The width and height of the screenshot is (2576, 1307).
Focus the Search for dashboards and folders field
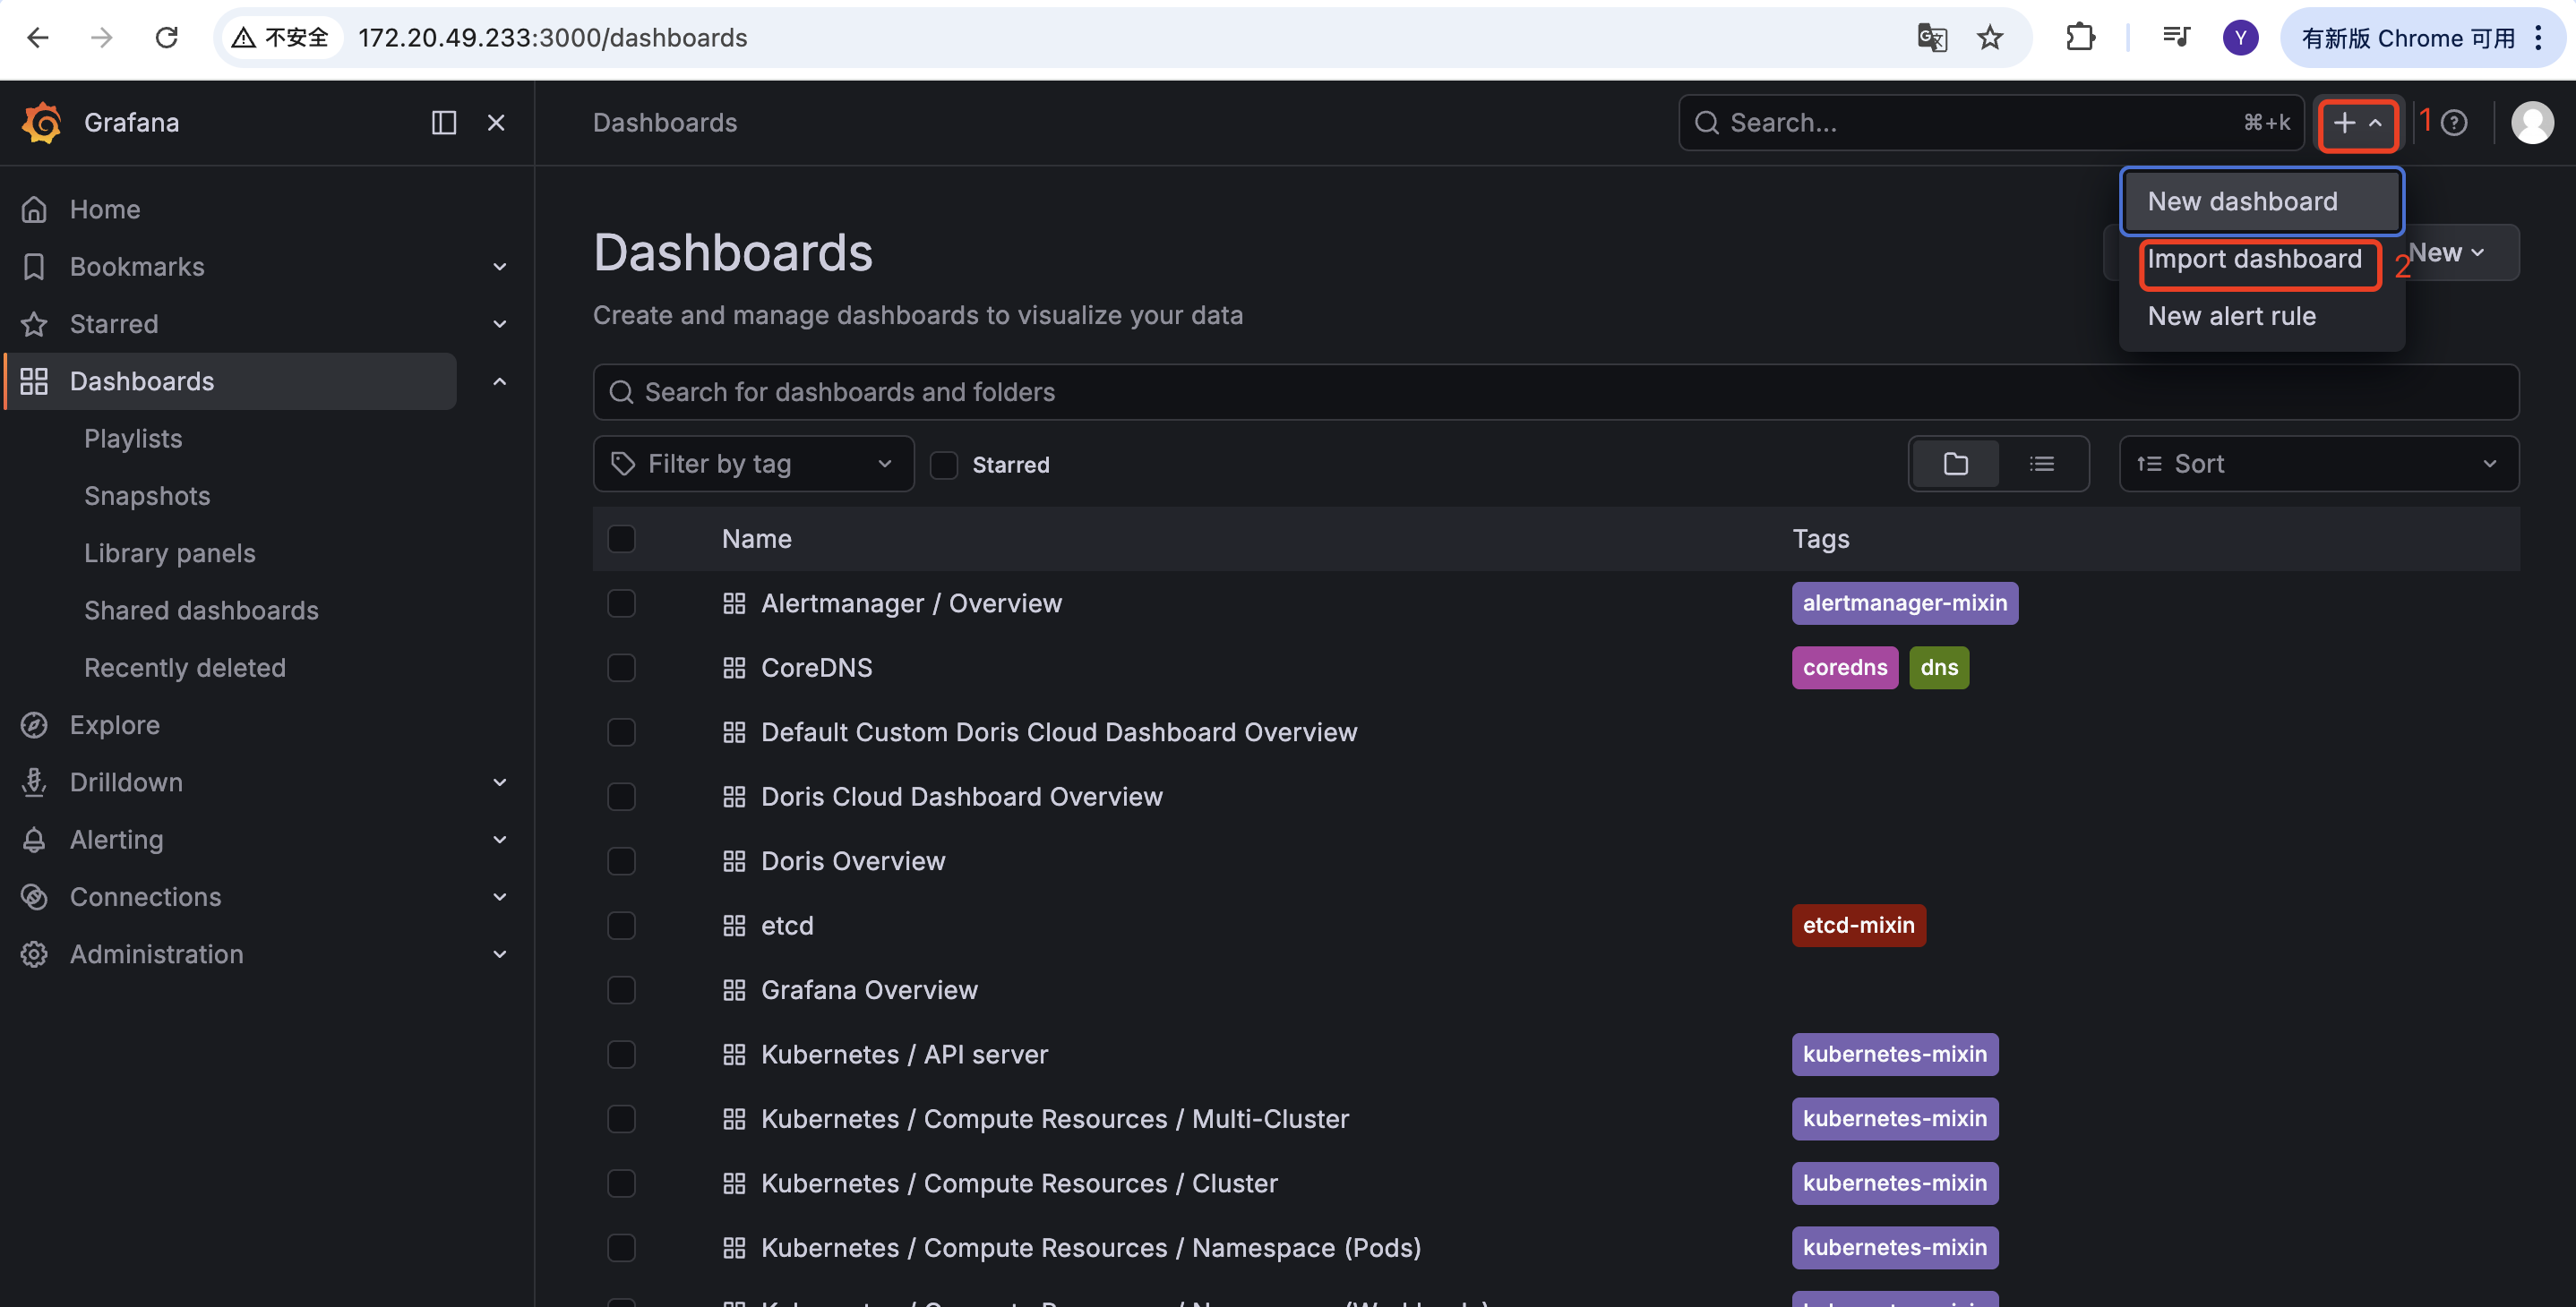pyautogui.click(x=1555, y=392)
